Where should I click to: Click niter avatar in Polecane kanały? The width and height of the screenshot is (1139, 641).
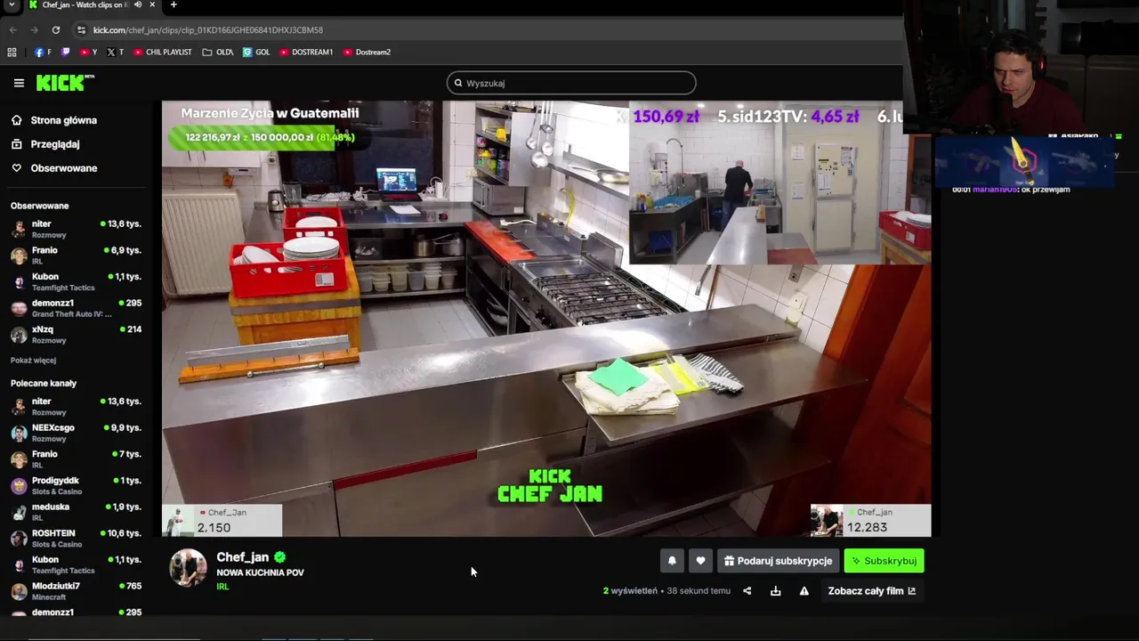(x=19, y=407)
